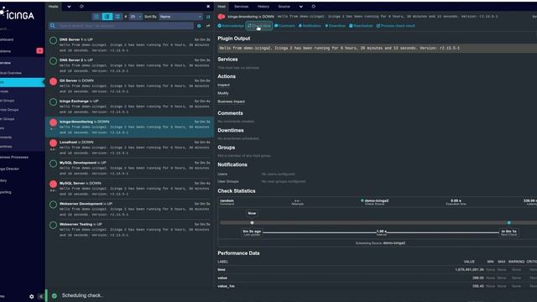Click the Now marker on the check timeline

click(252, 213)
